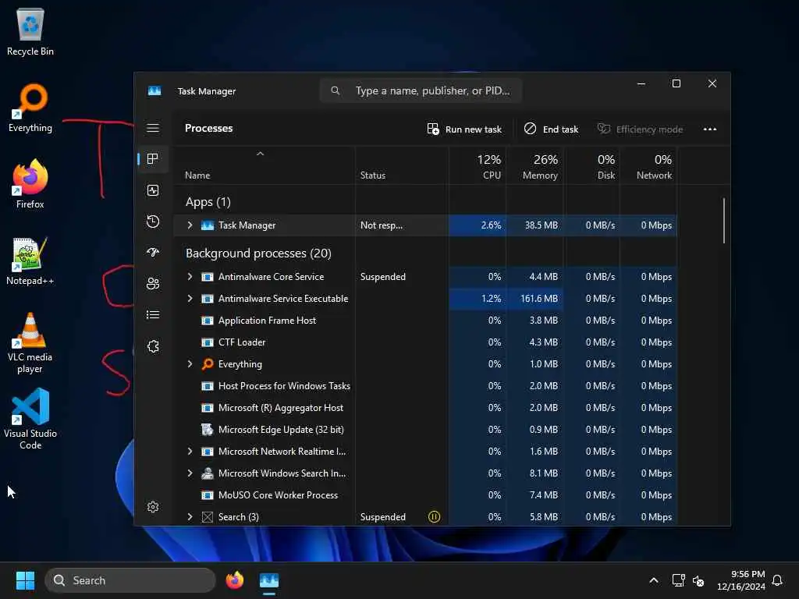
Task: Select the Notepad++ desktop shortcut
Action: (x=30, y=261)
